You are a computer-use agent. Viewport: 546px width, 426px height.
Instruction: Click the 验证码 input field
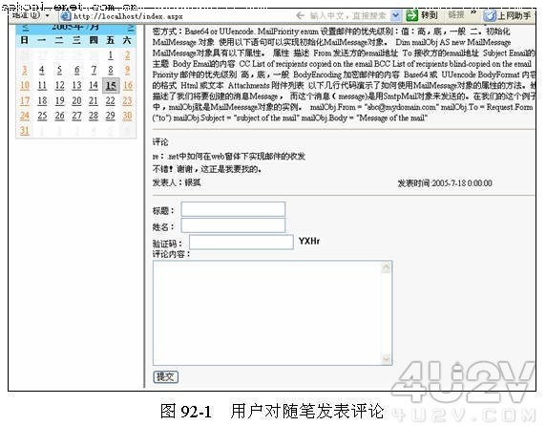(241, 242)
